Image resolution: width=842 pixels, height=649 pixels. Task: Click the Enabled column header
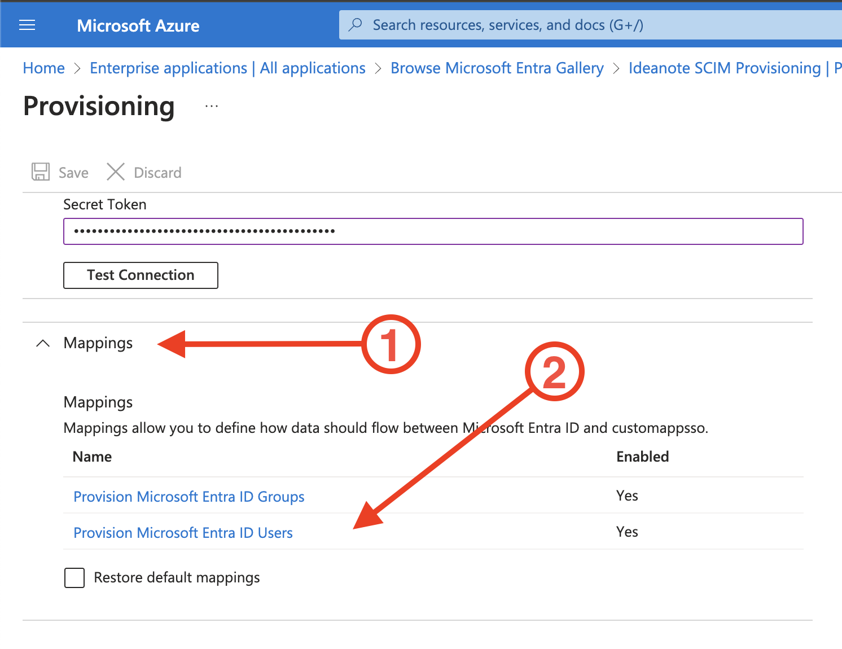coord(642,457)
